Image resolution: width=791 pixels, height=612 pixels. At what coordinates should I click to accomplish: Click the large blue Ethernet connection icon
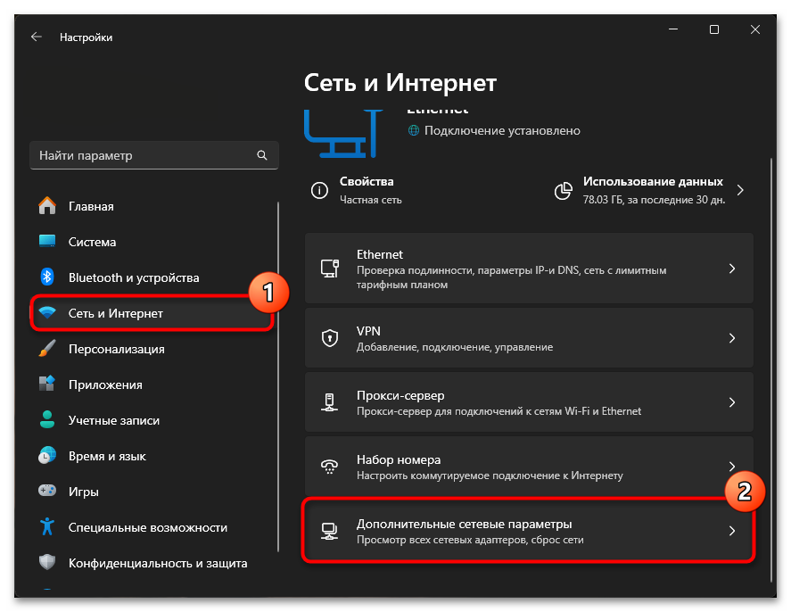pyautogui.click(x=343, y=134)
